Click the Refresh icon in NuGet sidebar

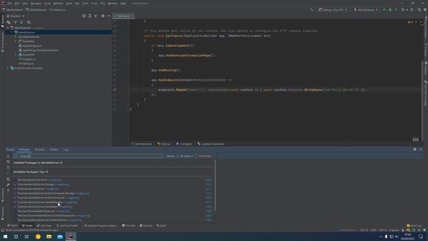(8, 161)
